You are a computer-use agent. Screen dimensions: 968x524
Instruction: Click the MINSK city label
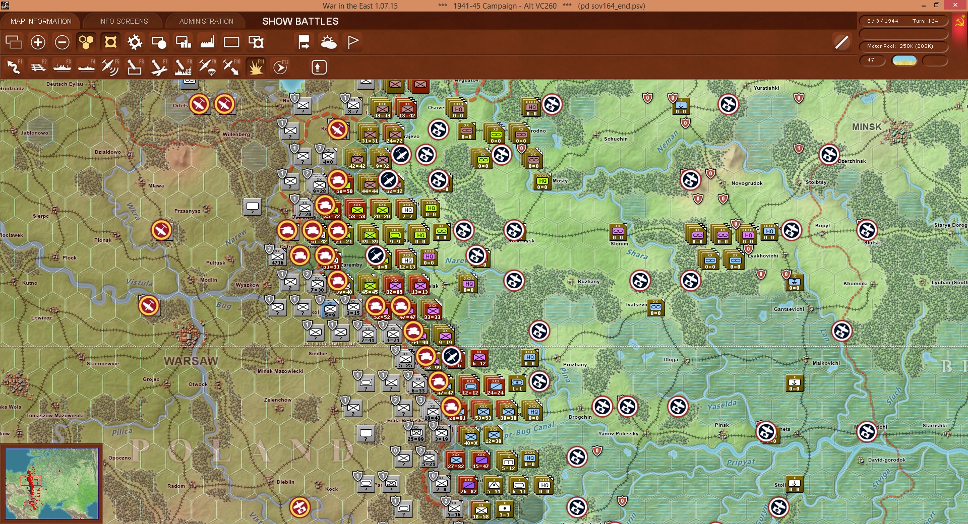pos(867,127)
